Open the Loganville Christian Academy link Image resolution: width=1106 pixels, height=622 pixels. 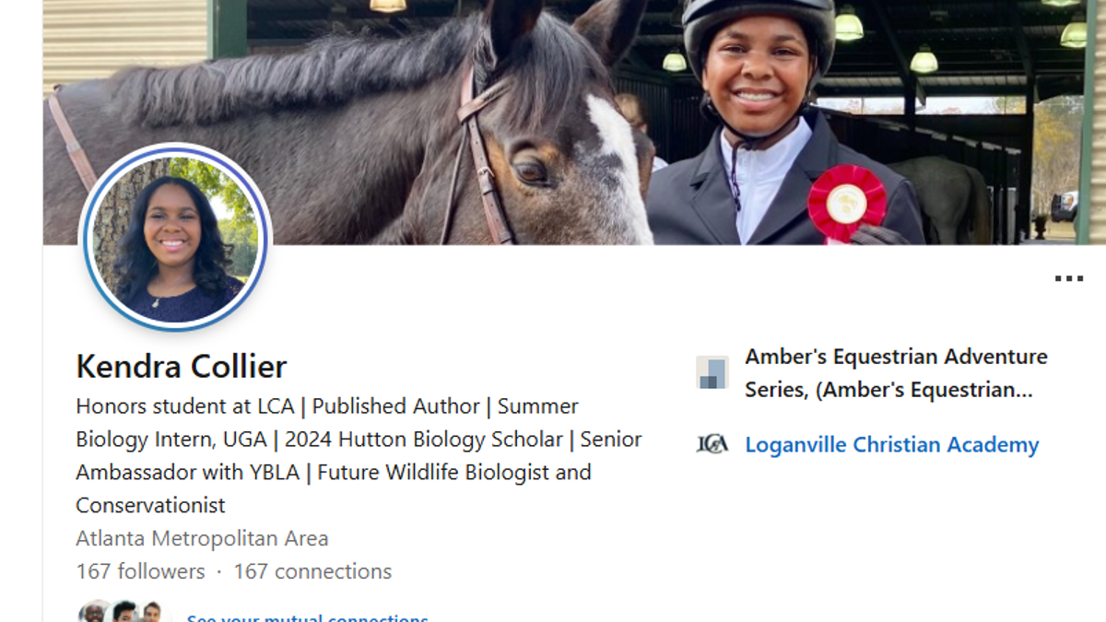click(x=891, y=445)
